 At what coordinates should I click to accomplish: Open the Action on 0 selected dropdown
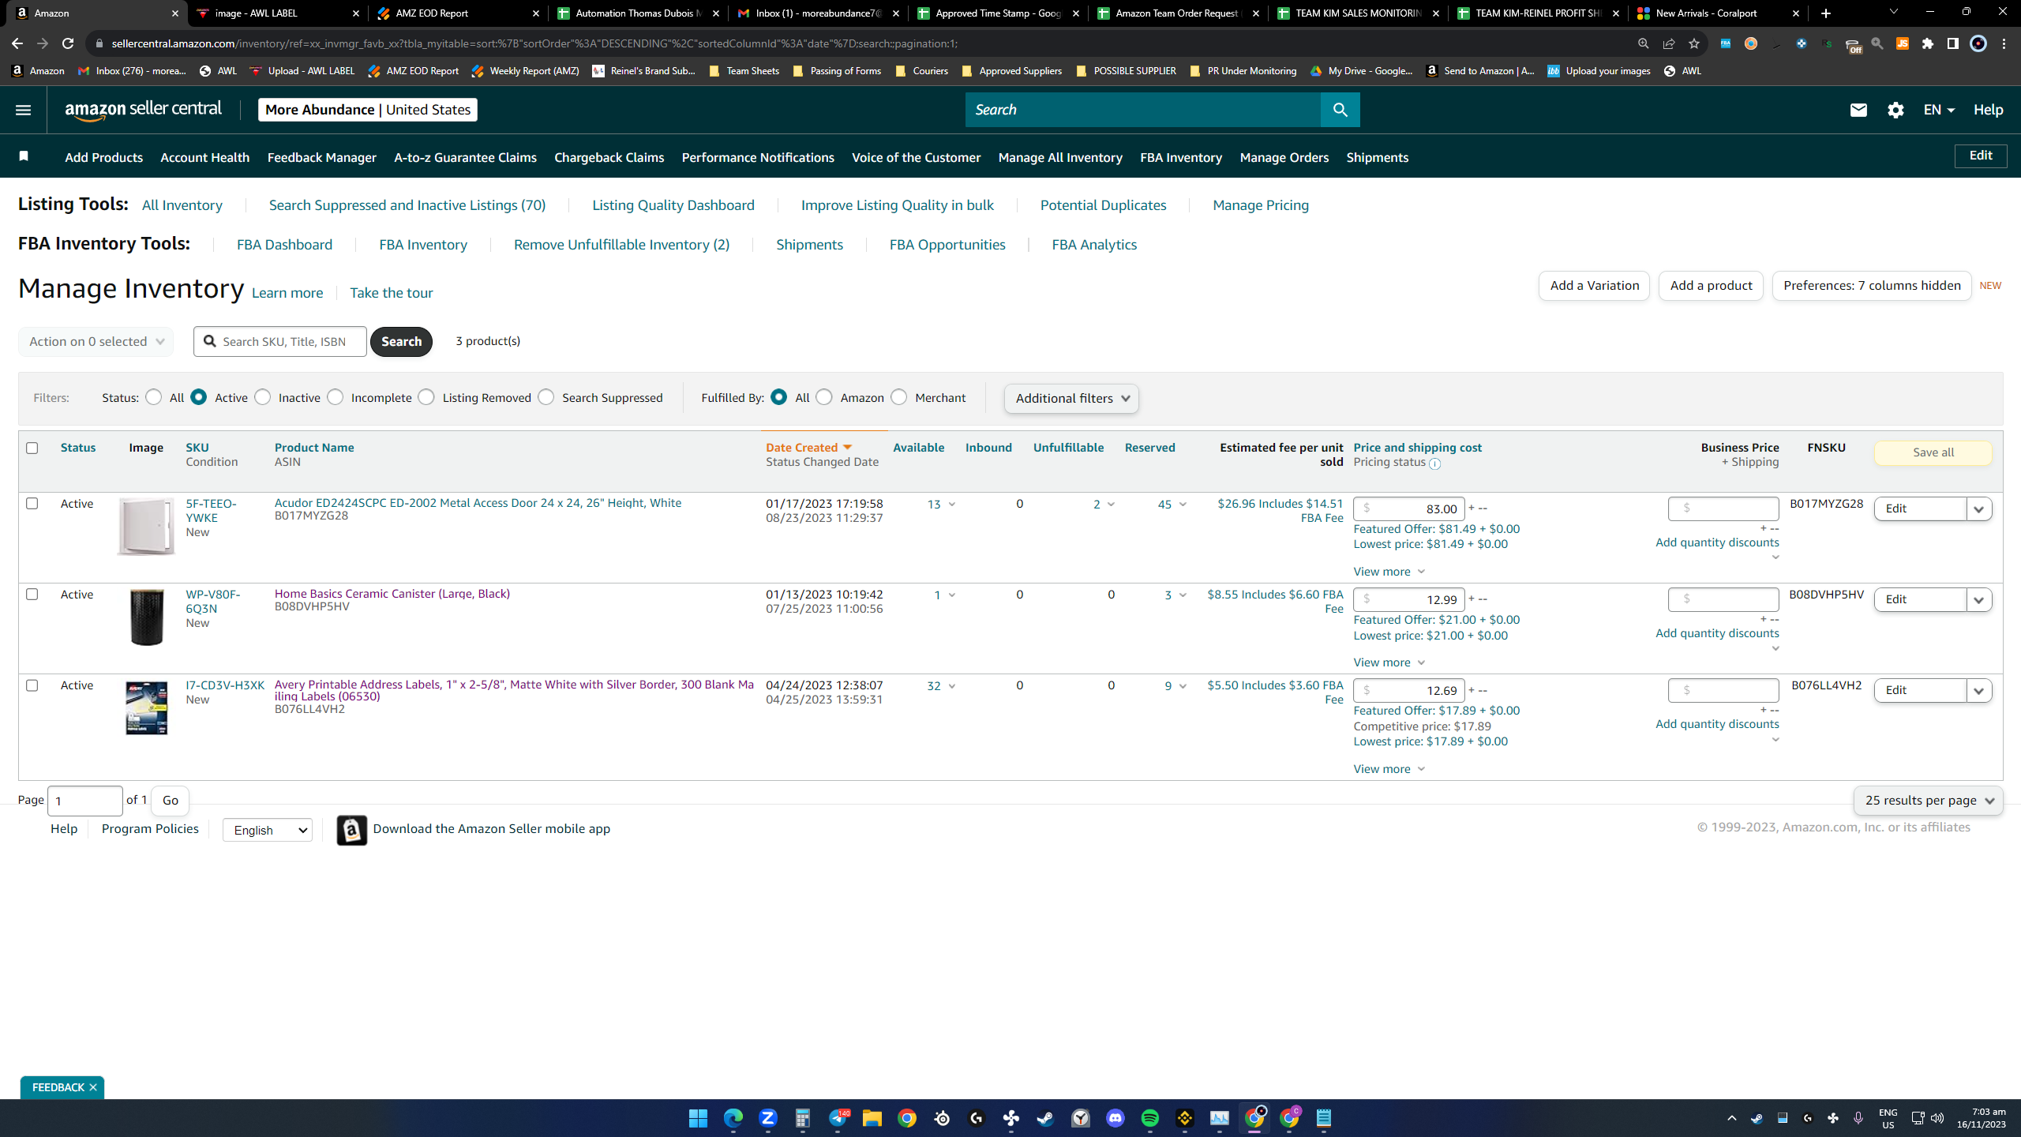coord(96,341)
